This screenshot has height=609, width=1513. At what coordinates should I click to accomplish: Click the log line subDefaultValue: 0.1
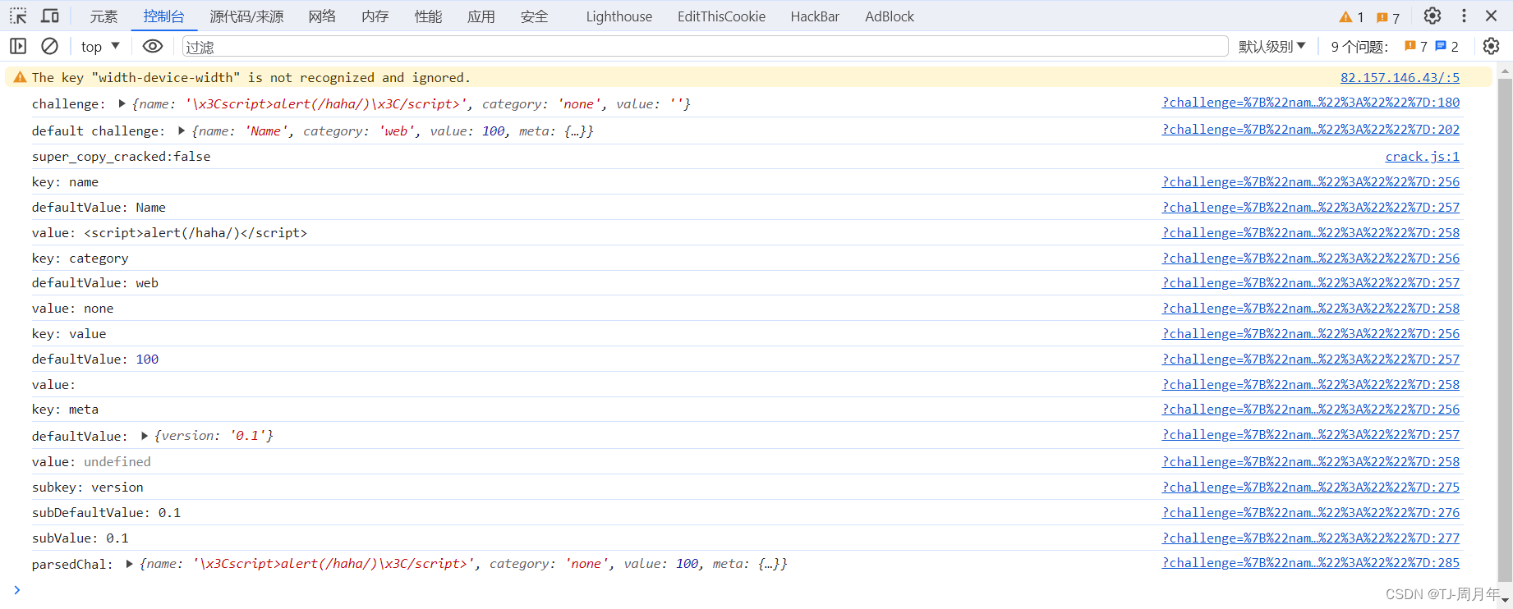[106, 512]
